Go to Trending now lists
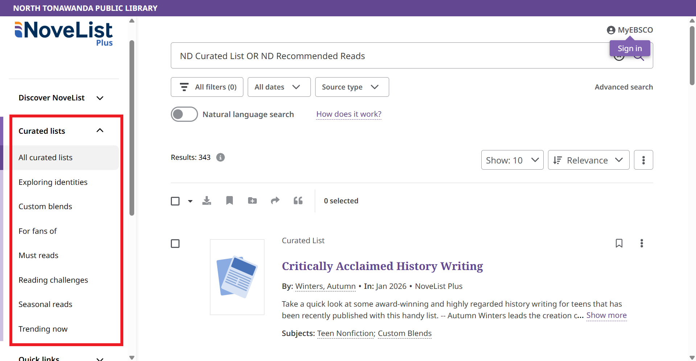This screenshot has height=361, width=696. click(x=43, y=329)
